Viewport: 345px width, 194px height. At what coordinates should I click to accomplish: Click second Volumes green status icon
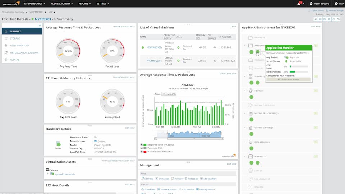[257, 162]
